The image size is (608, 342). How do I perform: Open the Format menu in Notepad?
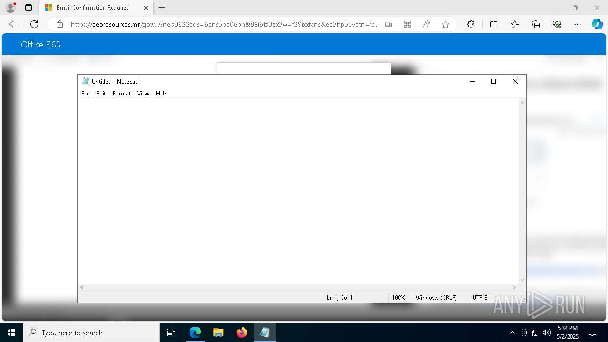(122, 94)
